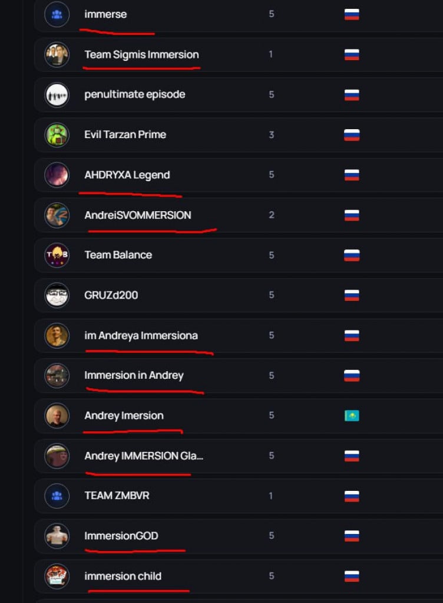This screenshot has width=443, height=603.
Task: Open ImmersionGOD team avatar
Action: (x=57, y=536)
